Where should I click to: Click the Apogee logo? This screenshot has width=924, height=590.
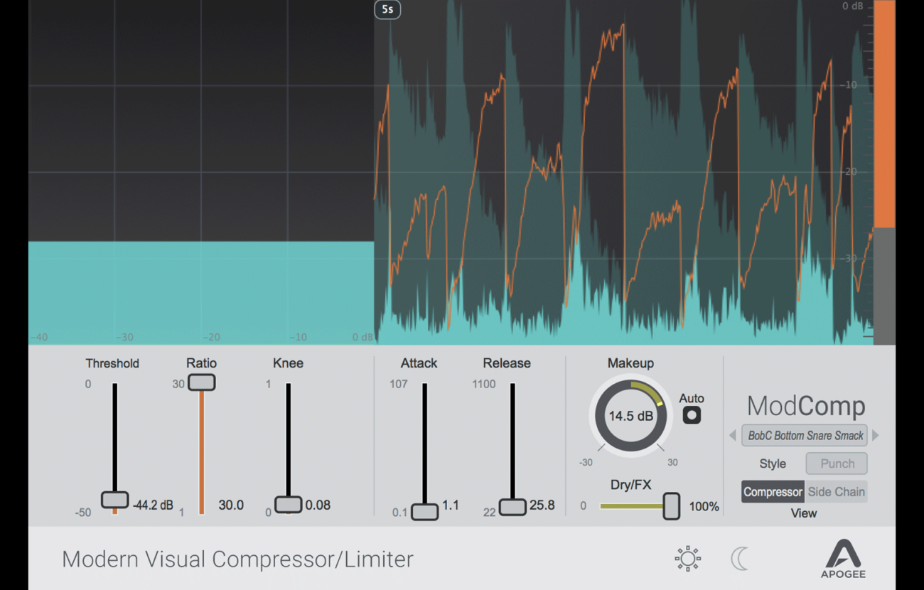(x=843, y=558)
